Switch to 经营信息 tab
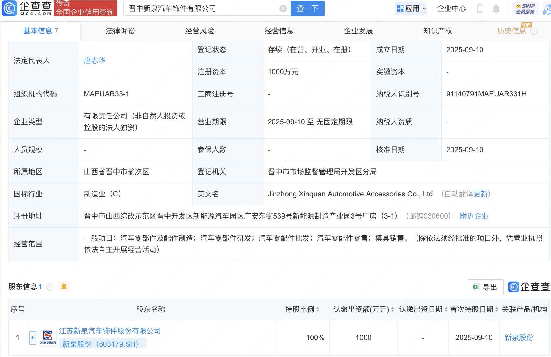Viewport: 551px width, 357px height. coord(279,31)
